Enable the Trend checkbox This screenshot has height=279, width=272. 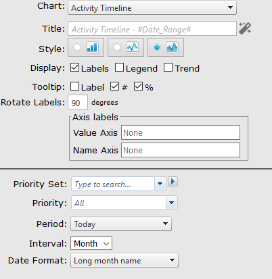click(x=168, y=68)
